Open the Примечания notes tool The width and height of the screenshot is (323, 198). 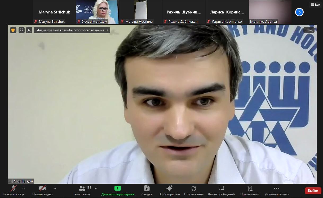point(250,190)
